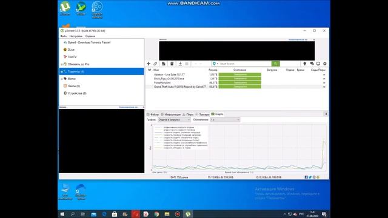Screen dimensions: 388x218
Task: Click the Facebook icon in status bar
Action: (306, 177)
